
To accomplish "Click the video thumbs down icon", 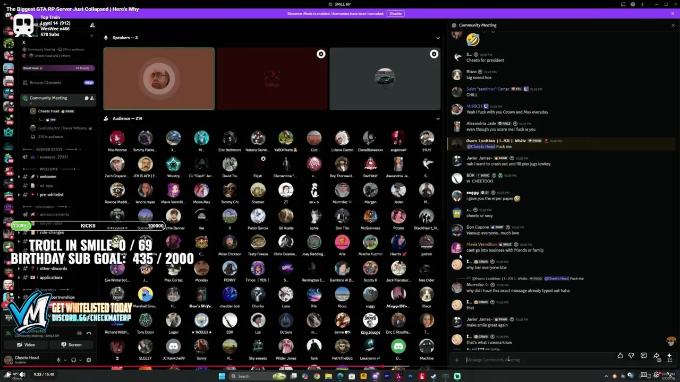I will point(631,355).
